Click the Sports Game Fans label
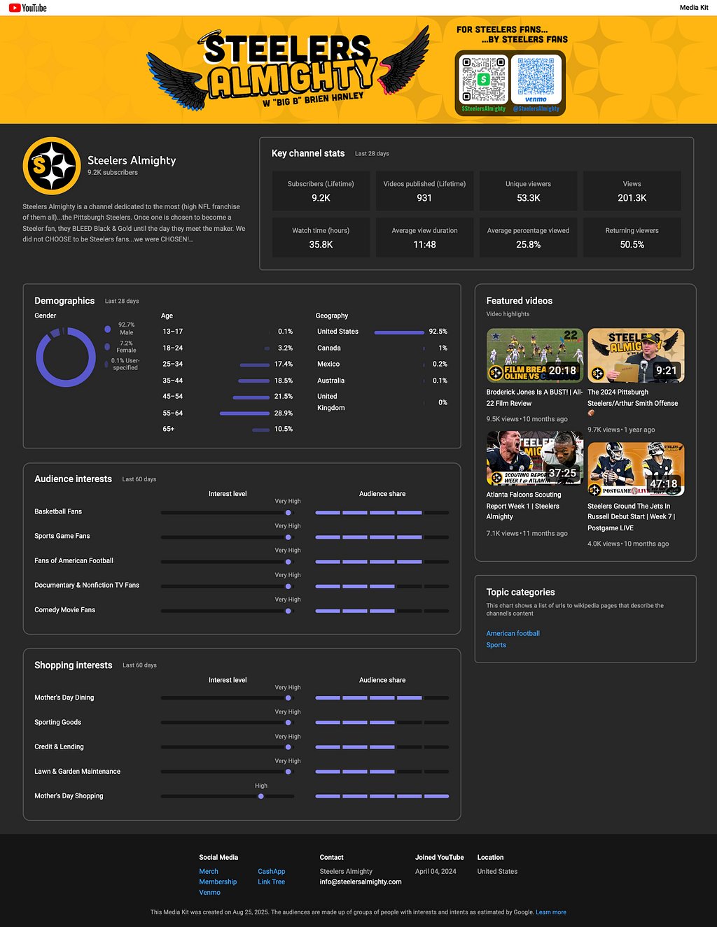 tap(62, 536)
